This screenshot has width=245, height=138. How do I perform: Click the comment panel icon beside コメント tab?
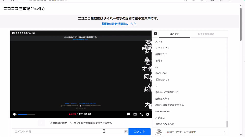coord(155,34)
